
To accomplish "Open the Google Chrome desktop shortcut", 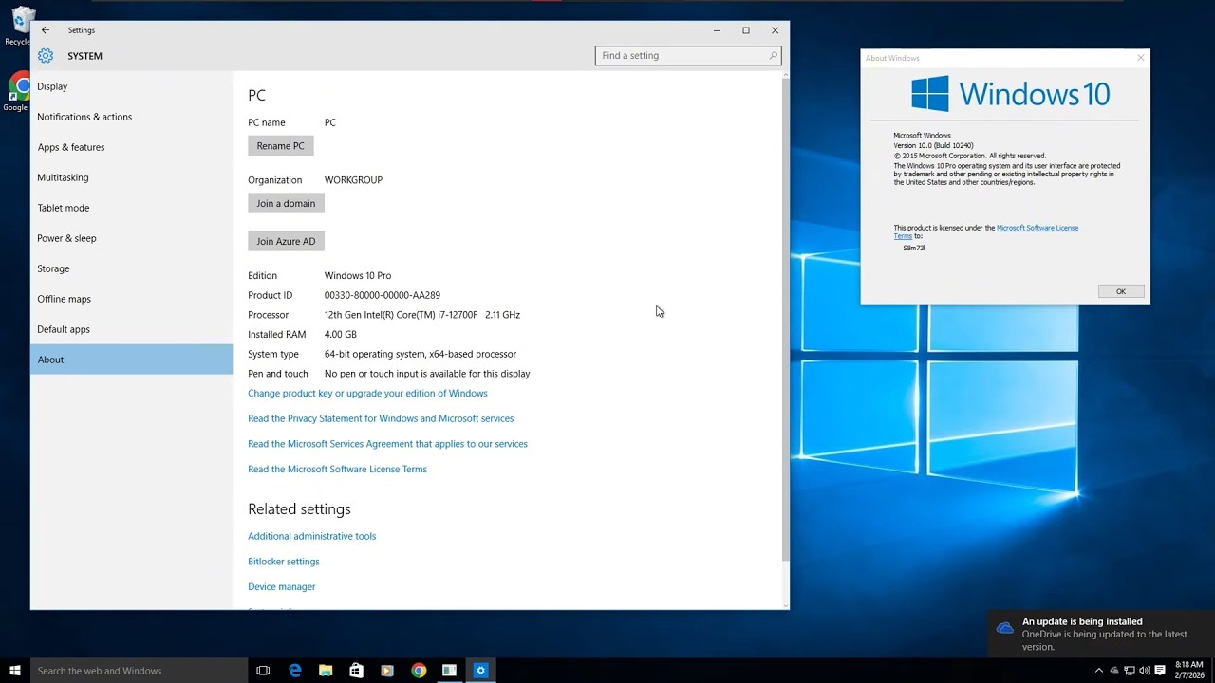I will 17,93.
